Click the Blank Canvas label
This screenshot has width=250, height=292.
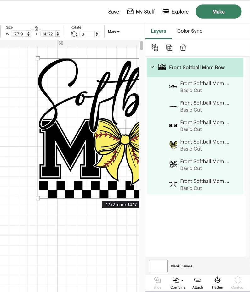point(182,266)
